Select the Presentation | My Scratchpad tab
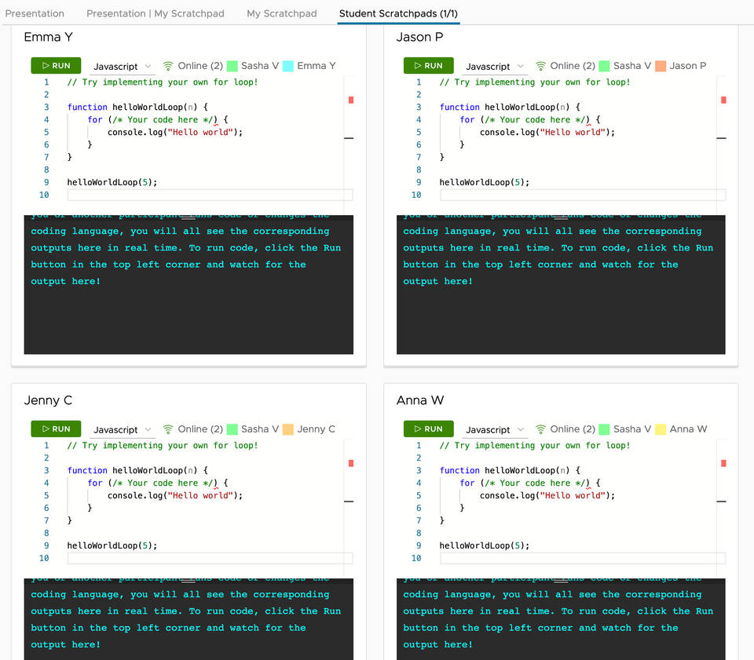Image resolution: width=754 pixels, height=660 pixels. 155,13
